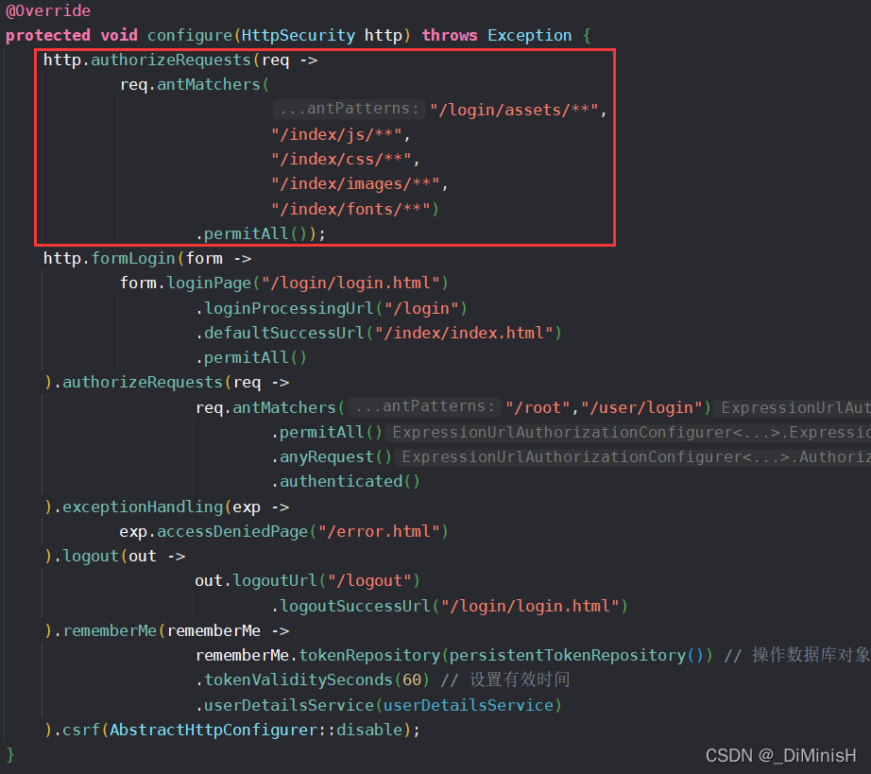Click AbstractHttpConfigurer class reference
The width and height of the screenshot is (871, 774).
pos(213,731)
